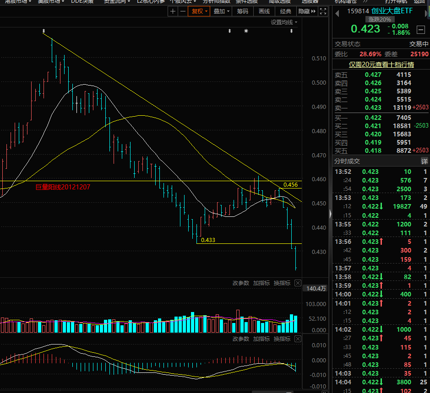Switch to 筹码 chip distribution view
Image resolution: width=430 pixels, height=393 pixels.
click(x=243, y=11)
